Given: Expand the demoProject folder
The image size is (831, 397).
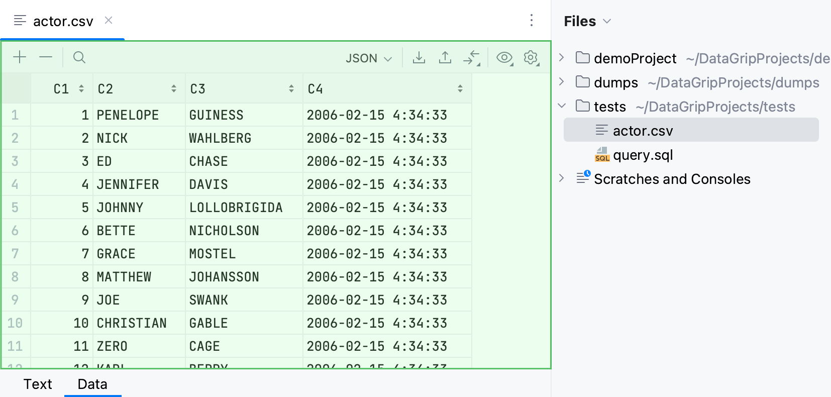Looking at the screenshot, I should pos(562,58).
